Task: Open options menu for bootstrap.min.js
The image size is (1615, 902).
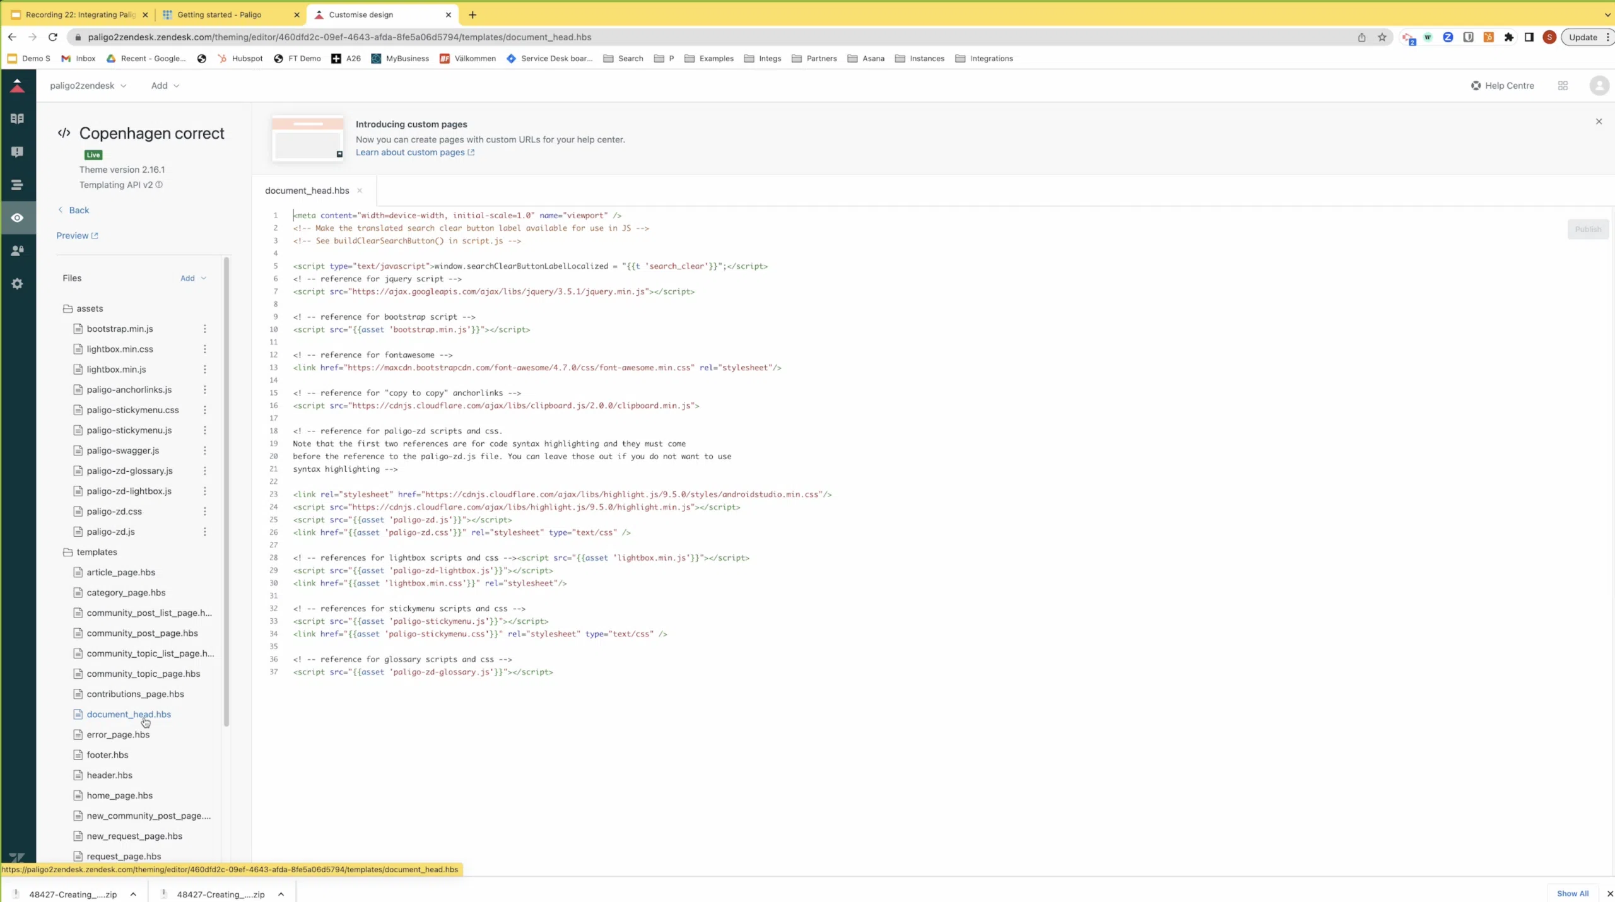Action: tap(204, 329)
